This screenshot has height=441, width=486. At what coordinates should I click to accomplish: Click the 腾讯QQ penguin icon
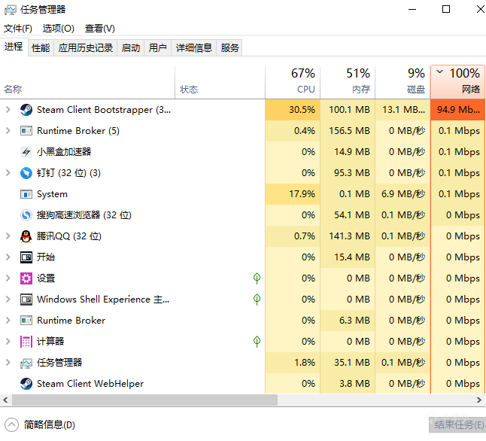(26, 236)
